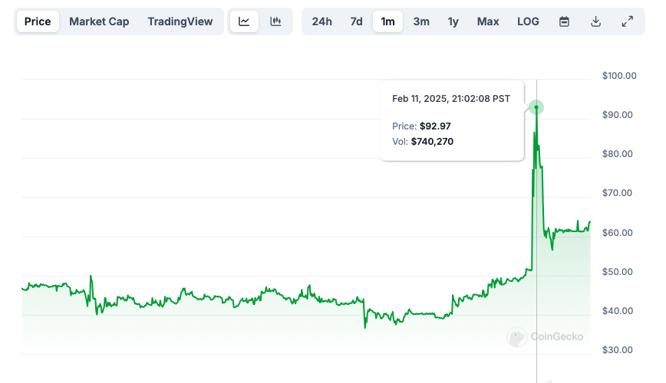666x383 pixels.
Task: Select the Price tab
Action: point(38,21)
